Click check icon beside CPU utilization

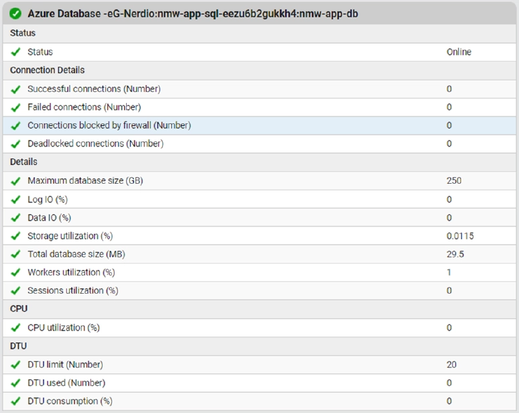coord(15,328)
